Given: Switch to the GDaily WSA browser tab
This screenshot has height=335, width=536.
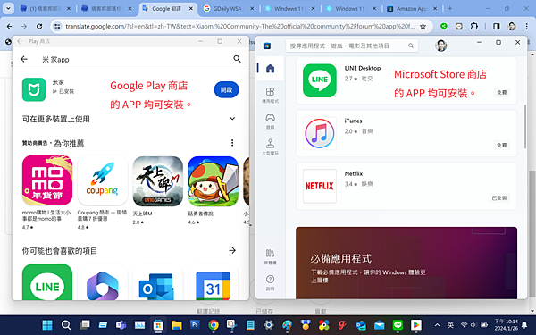Looking at the screenshot, I should click(x=230, y=9).
